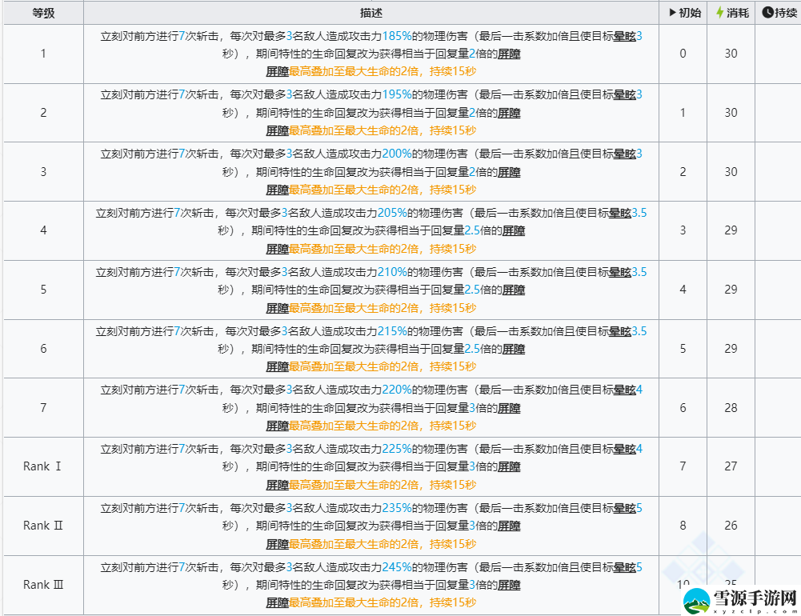This screenshot has width=801, height=616.
Task: Click 屏障 link after 回复量2倍的 in level 1 row
Action: 509,54
